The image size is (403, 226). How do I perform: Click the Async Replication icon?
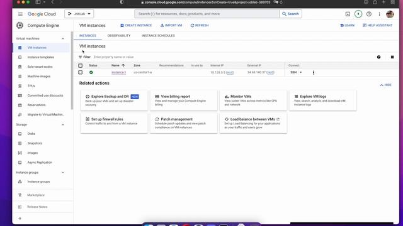(20, 163)
